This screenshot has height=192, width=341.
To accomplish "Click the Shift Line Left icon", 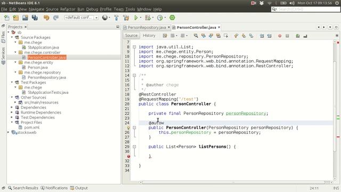I will coord(262,36).
